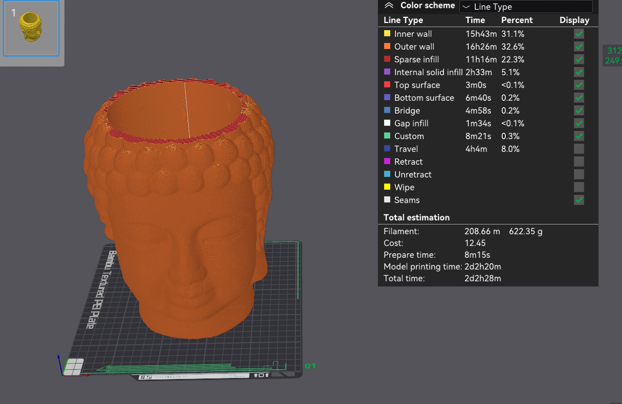Click the Total time 2d2h28m value
Image resolution: width=622 pixels, height=404 pixels.
click(483, 278)
